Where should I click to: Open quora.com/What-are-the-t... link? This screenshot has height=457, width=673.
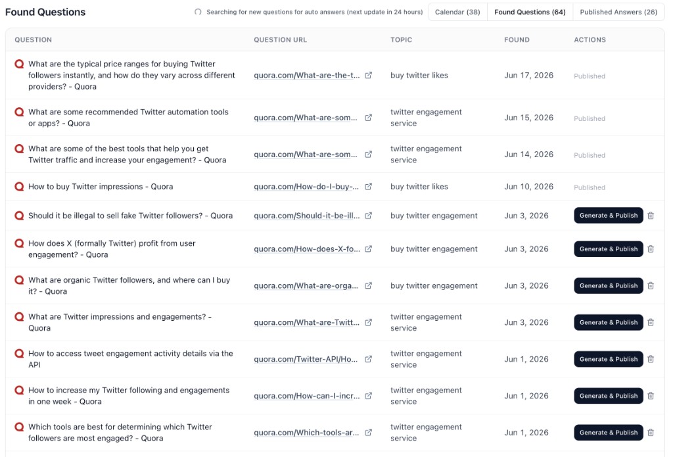(x=307, y=75)
